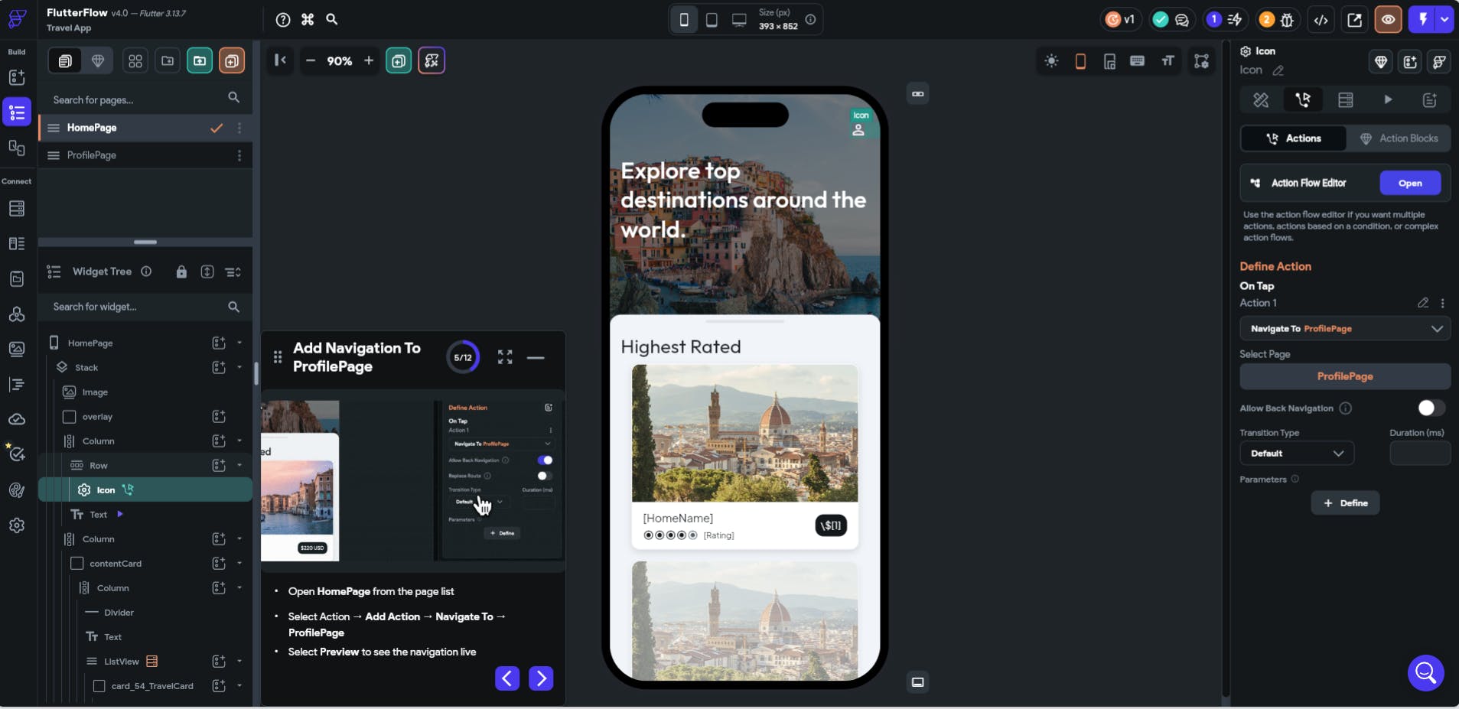Open the share project external link icon
Image resolution: width=1459 pixels, height=709 pixels.
coord(1354,20)
